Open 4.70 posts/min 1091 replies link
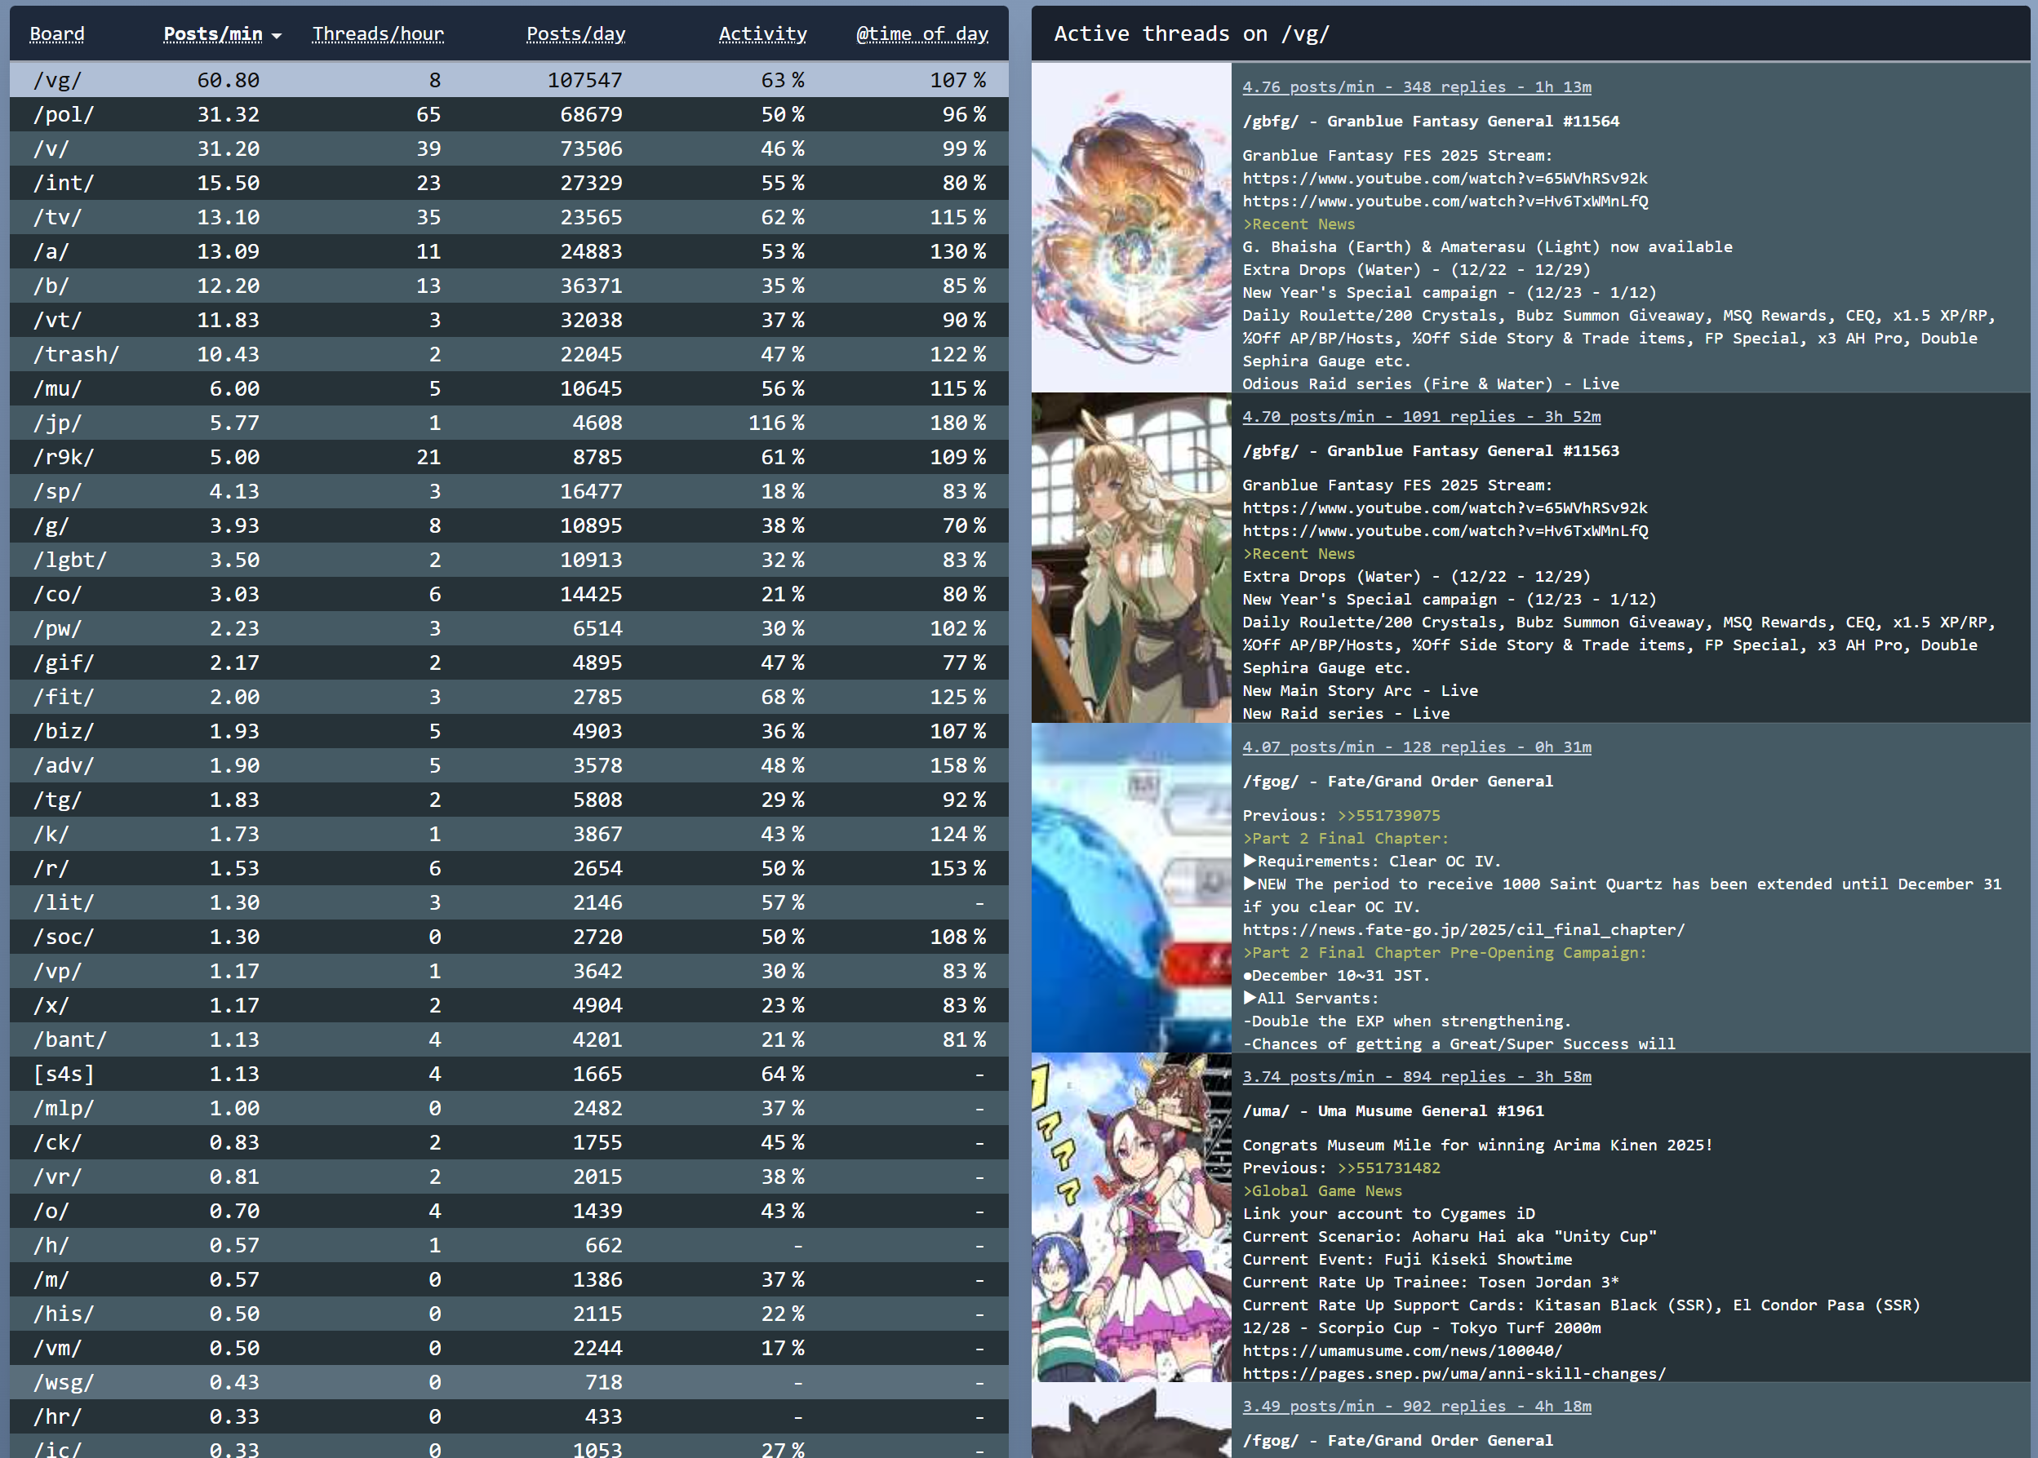This screenshot has height=1458, width=2038. (x=1420, y=417)
